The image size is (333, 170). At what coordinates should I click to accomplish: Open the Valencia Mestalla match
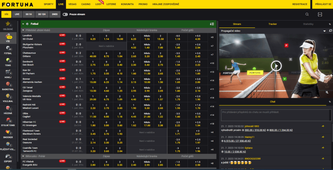[32, 98]
